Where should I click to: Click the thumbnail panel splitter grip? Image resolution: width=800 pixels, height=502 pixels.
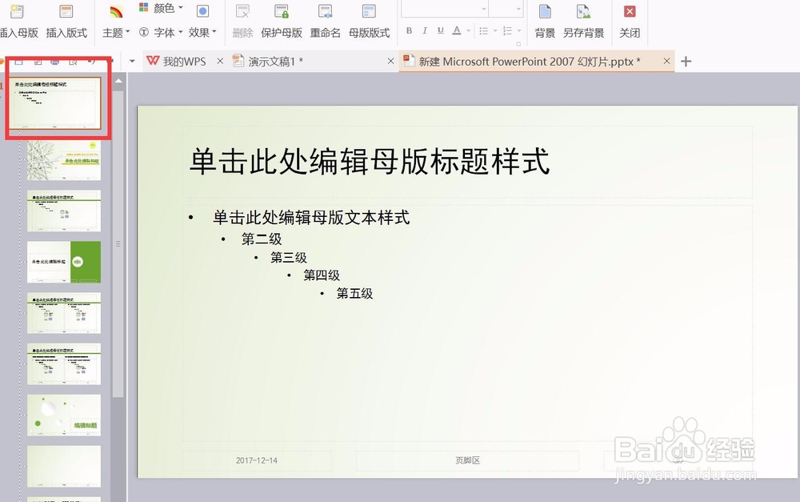(x=118, y=244)
